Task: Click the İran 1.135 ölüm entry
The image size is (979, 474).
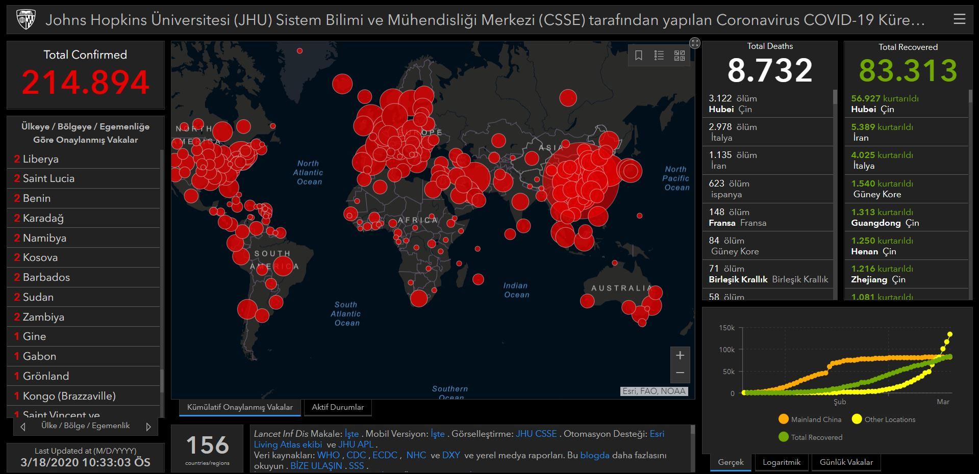Action: coord(768,160)
